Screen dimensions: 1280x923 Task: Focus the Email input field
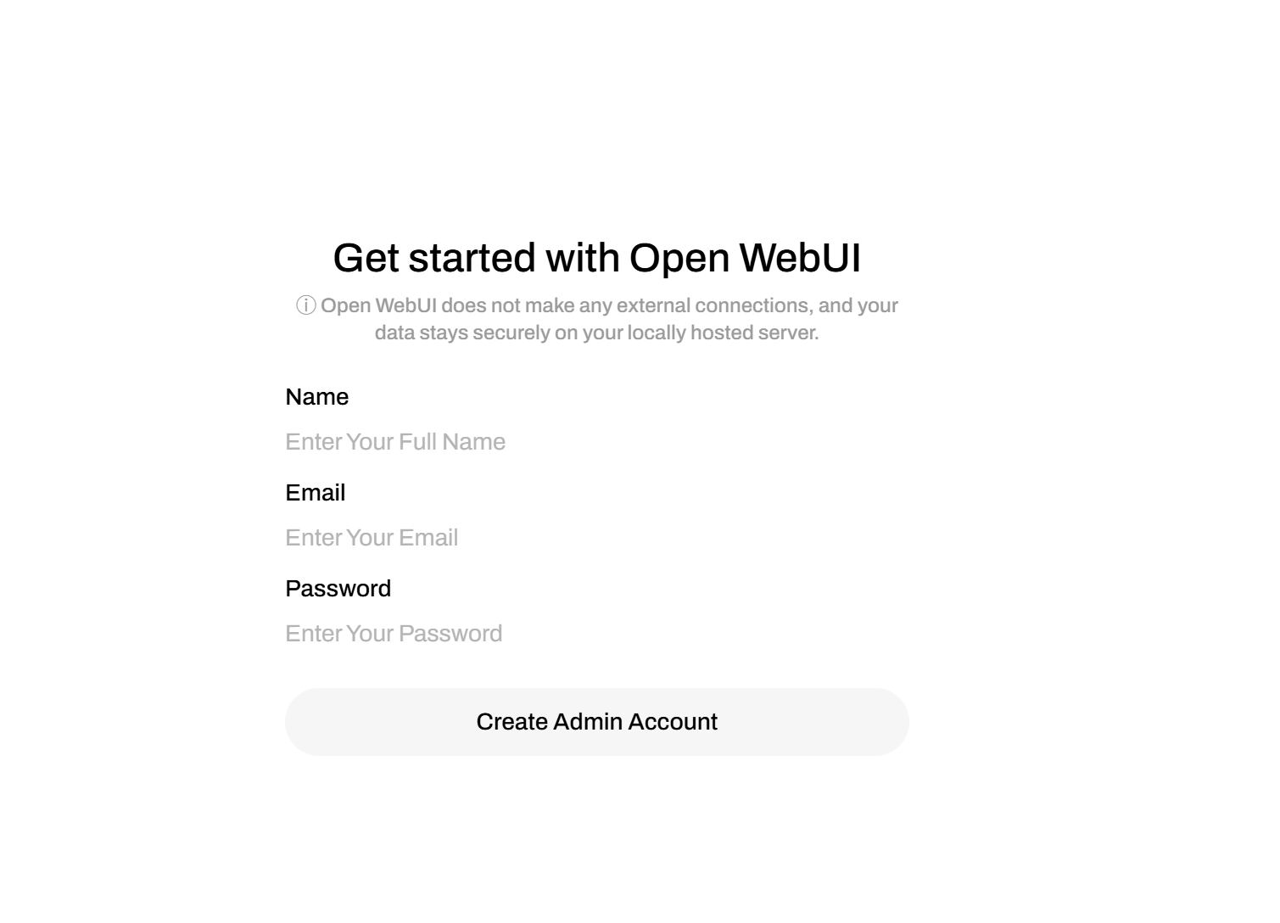point(597,538)
